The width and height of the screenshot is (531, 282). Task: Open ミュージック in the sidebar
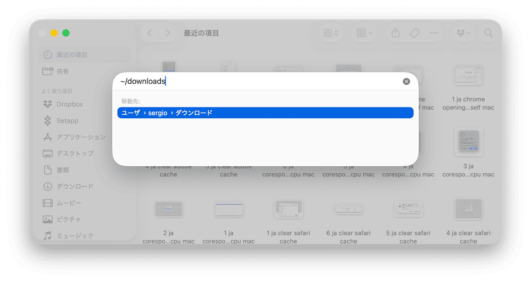coord(84,236)
